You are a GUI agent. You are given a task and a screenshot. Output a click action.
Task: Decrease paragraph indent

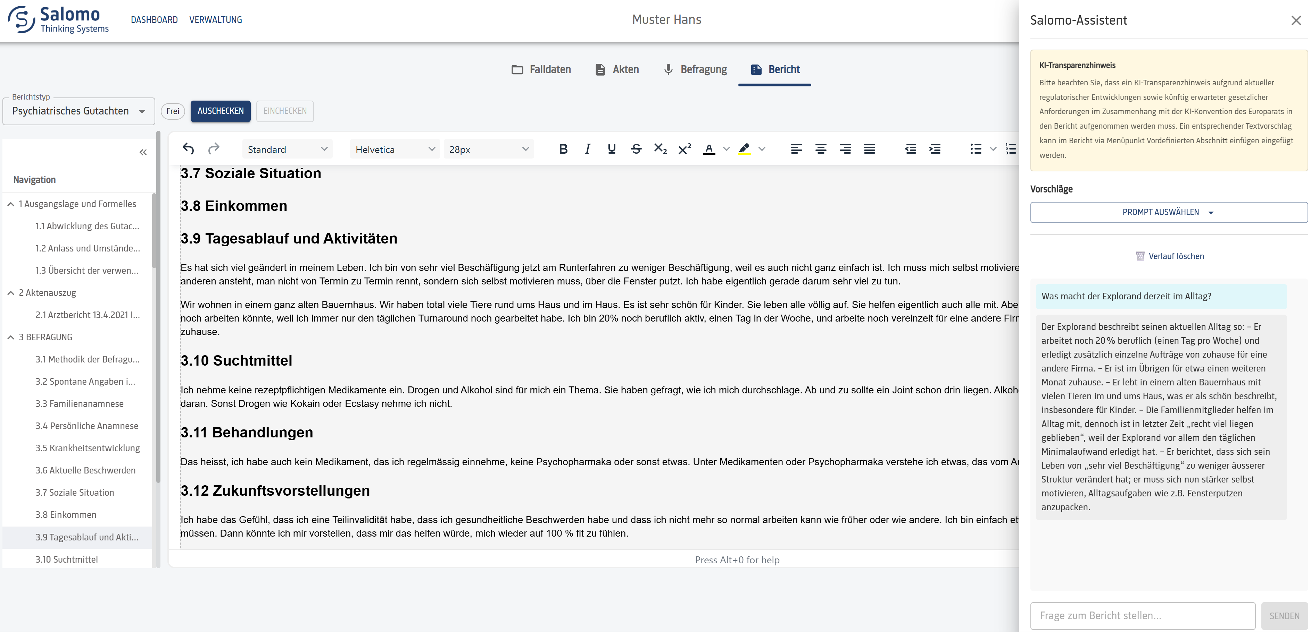pos(911,149)
